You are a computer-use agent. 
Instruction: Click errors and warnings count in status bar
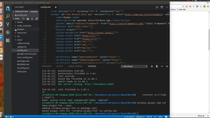coord(10,117)
